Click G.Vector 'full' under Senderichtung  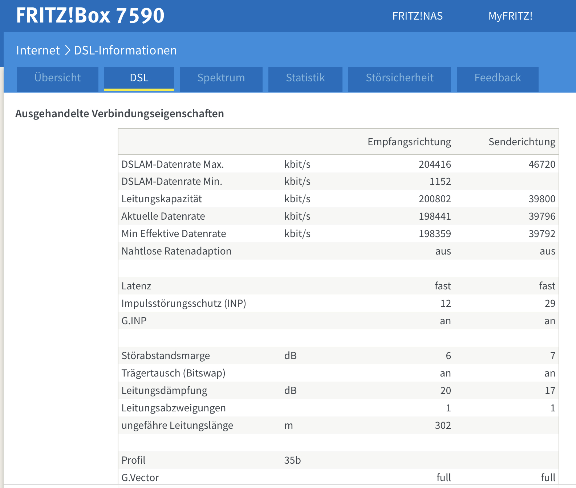tap(548, 477)
